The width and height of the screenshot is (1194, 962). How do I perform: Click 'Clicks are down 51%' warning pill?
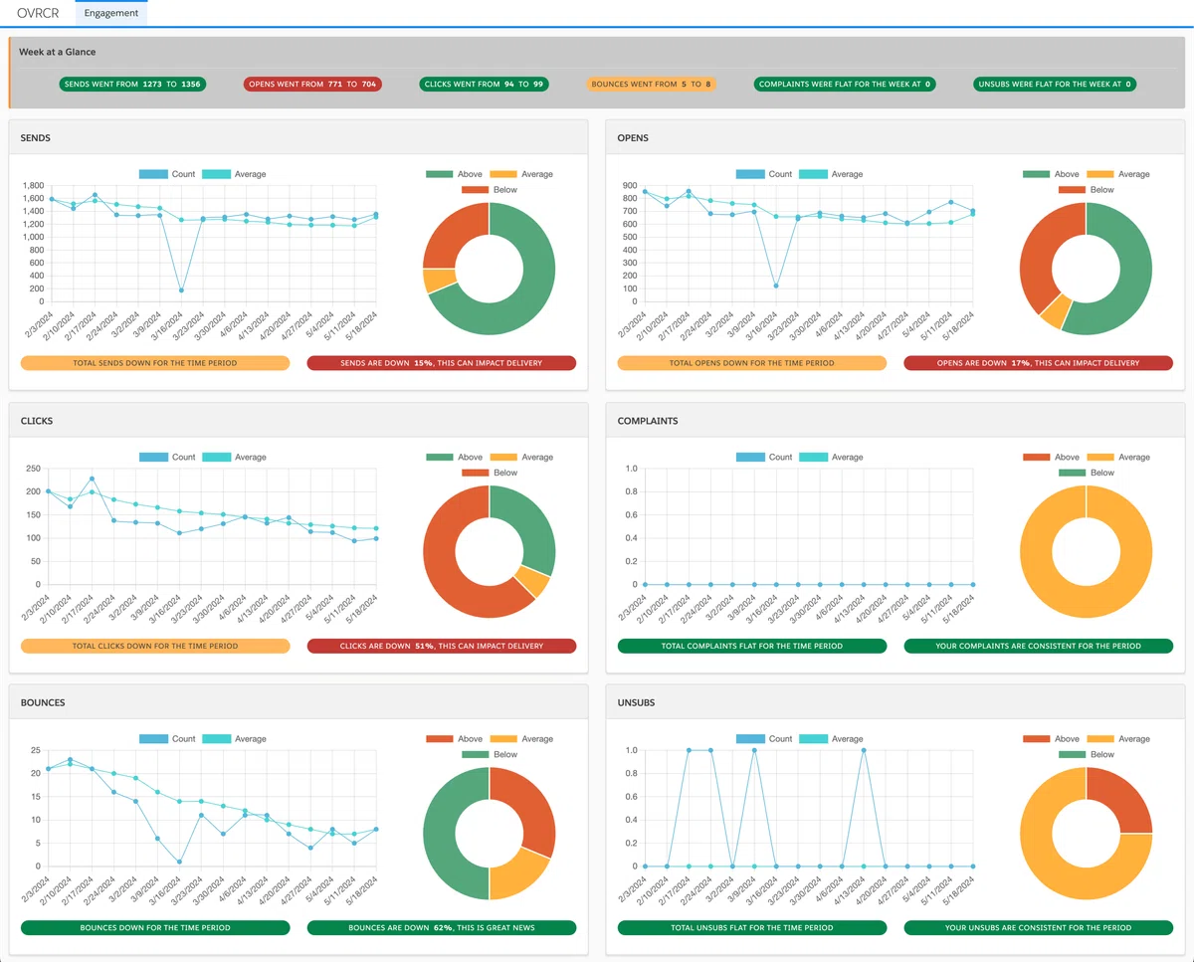(x=442, y=646)
